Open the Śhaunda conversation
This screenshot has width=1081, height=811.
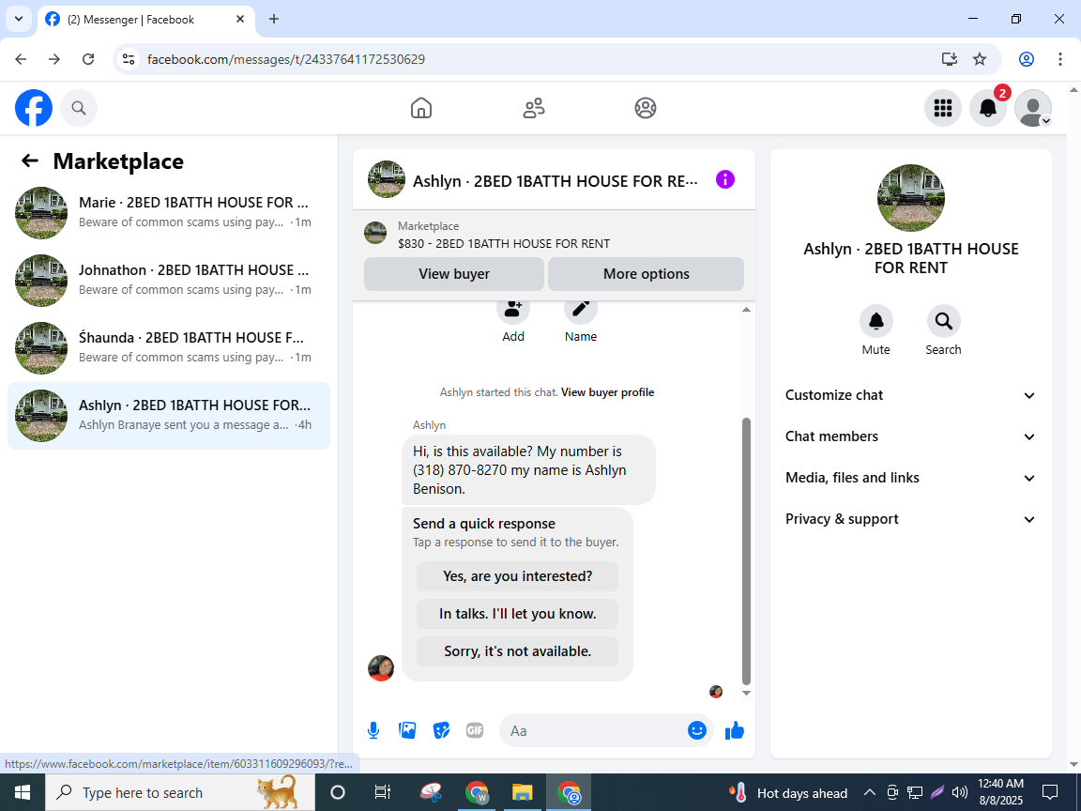point(169,347)
